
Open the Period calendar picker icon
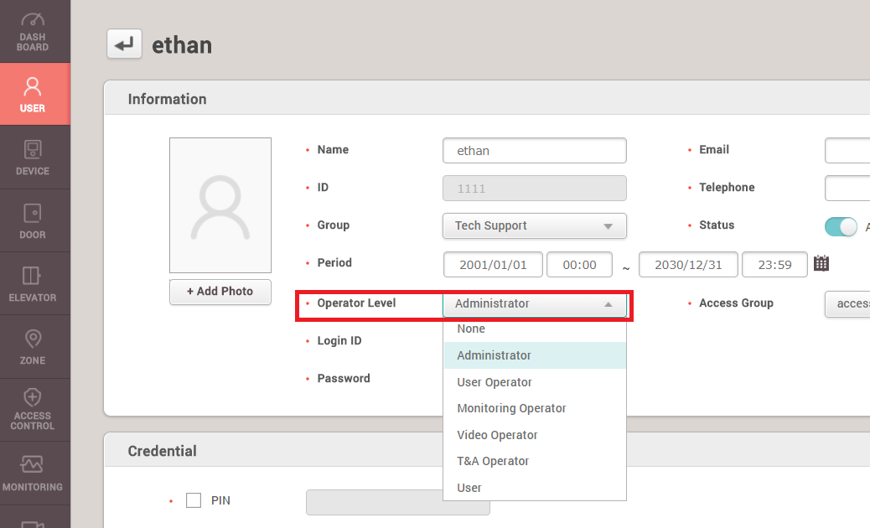[x=821, y=263]
